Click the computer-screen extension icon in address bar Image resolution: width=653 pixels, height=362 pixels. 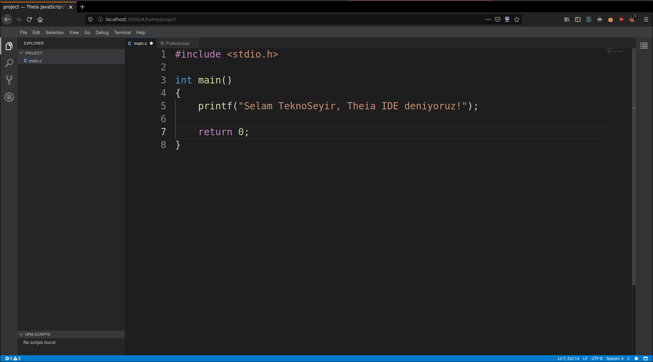coord(507,19)
